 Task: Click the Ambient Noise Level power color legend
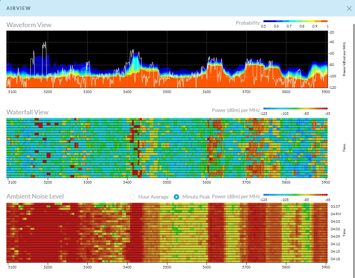tap(295, 195)
